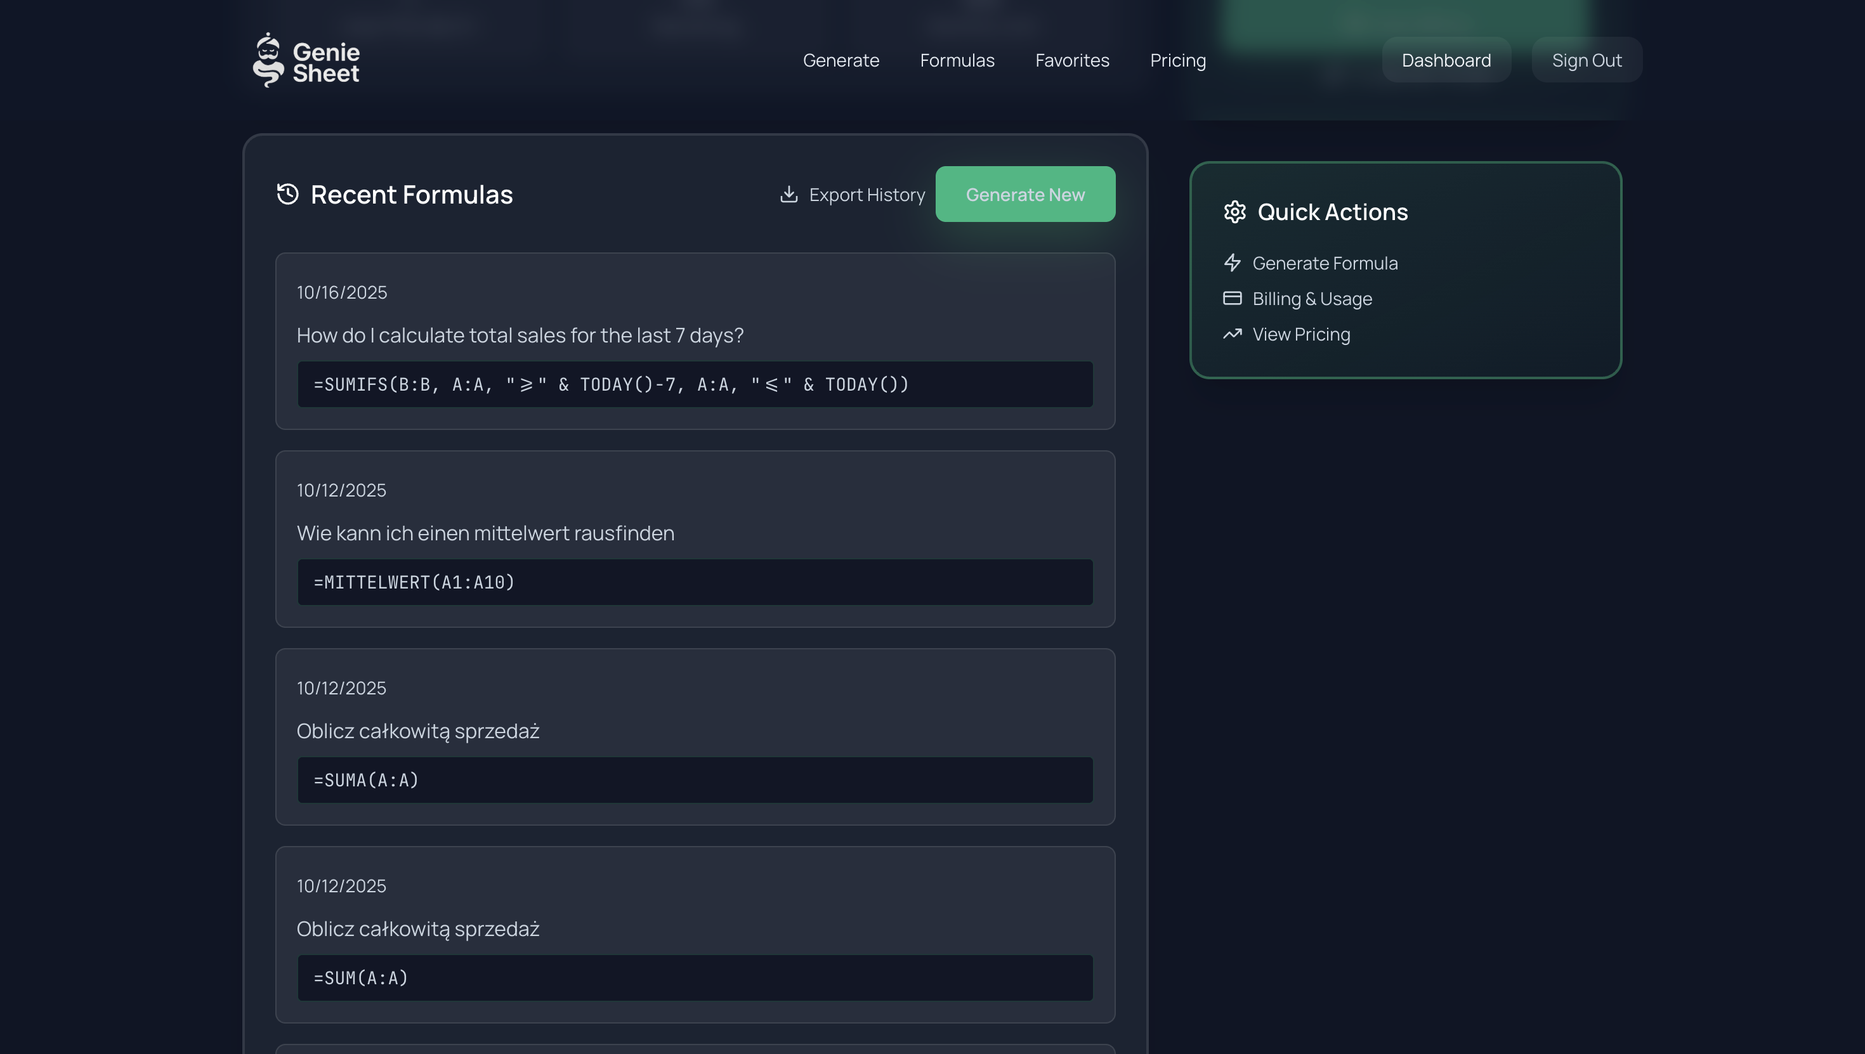
Task: Open the Pricing nav link
Action: [x=1177, y=60]
